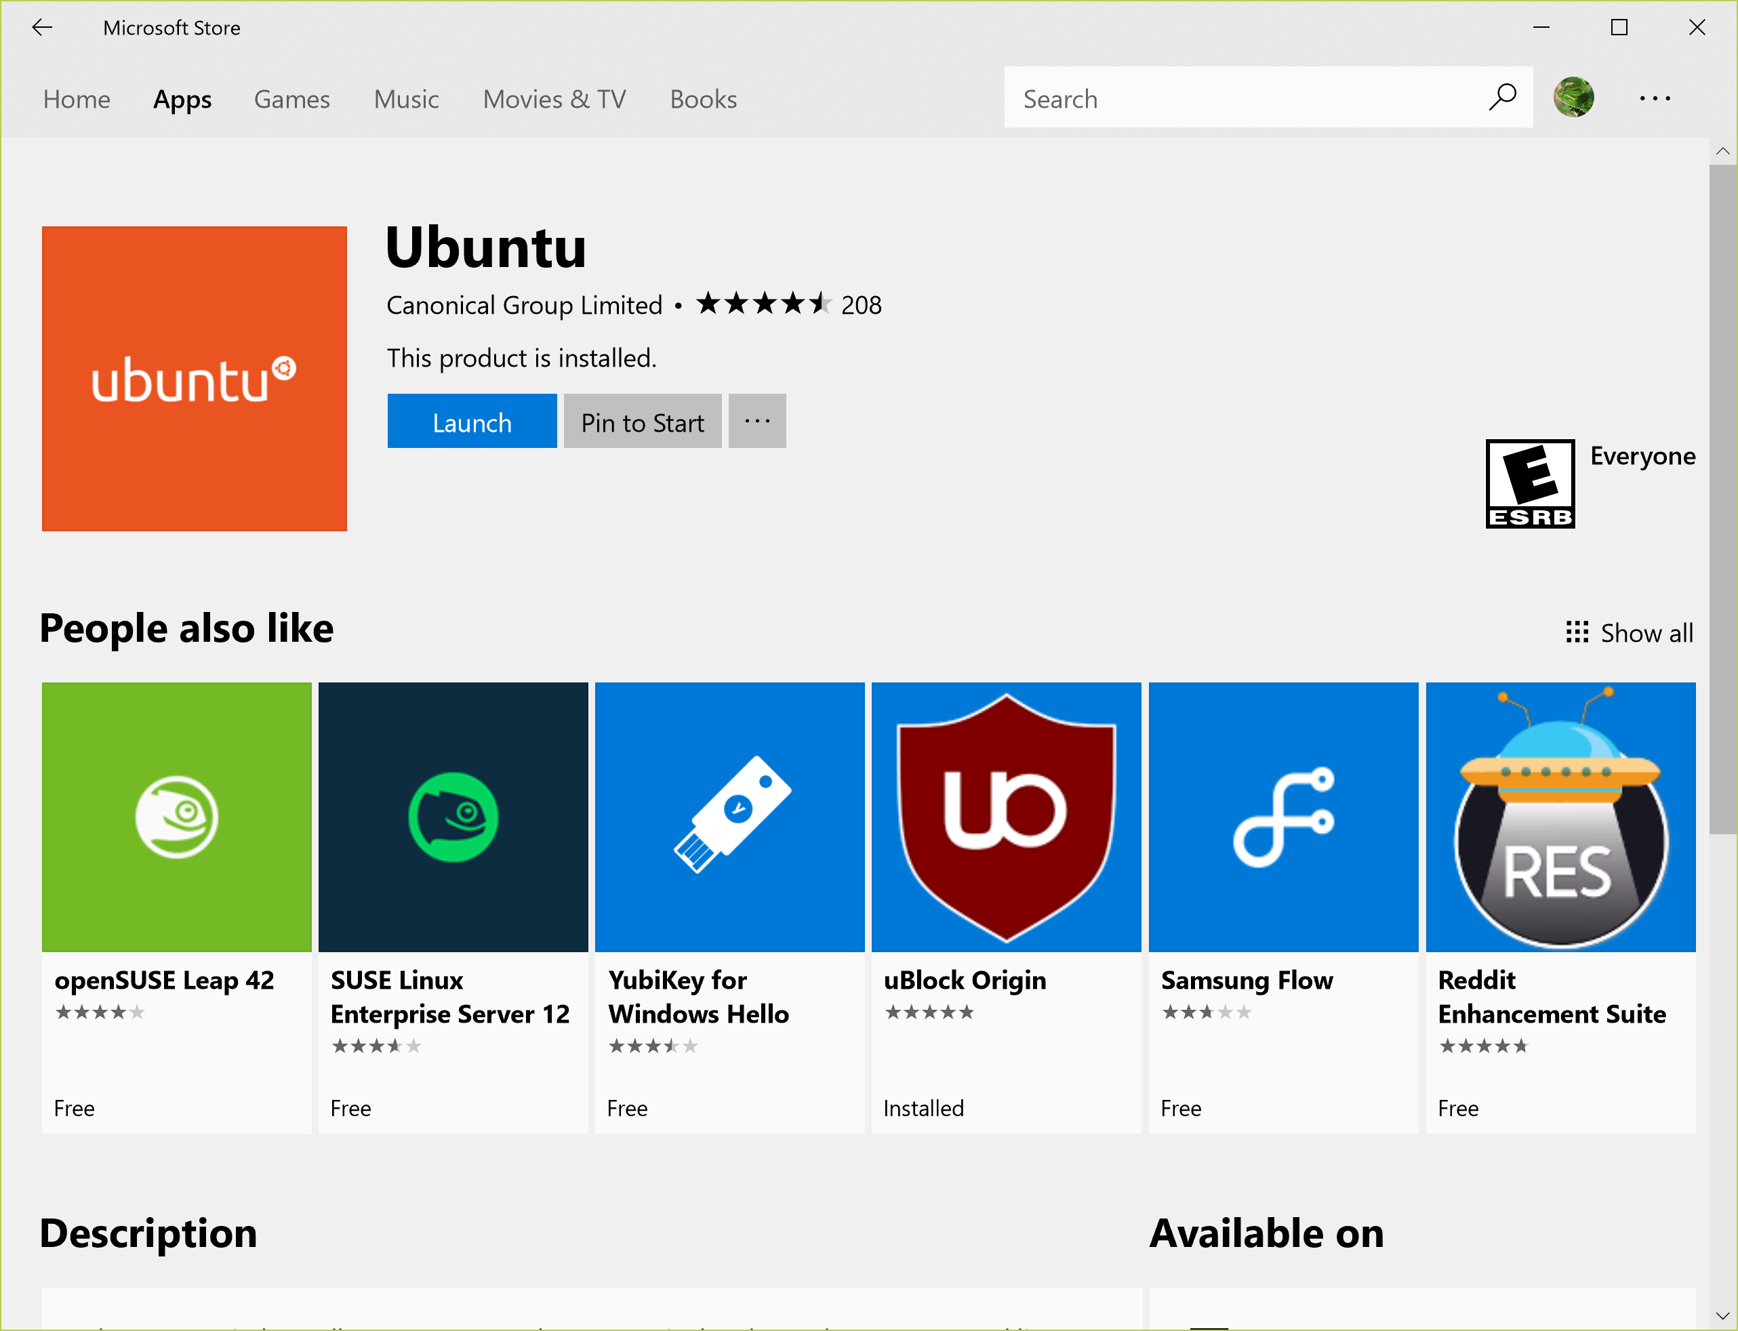Click SUSE Linux Enterprise Server 12 title
Image resolution: width=1738 pixels, height=1331 pixels.
[450, 998]
